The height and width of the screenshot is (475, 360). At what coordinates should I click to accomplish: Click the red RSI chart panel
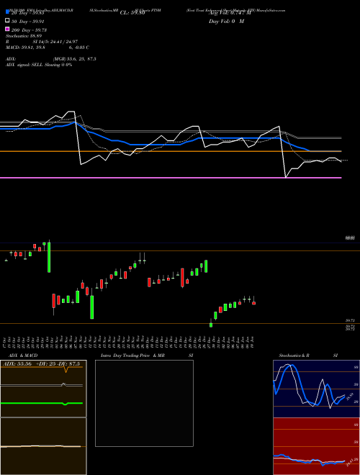[x=316, y=446]
